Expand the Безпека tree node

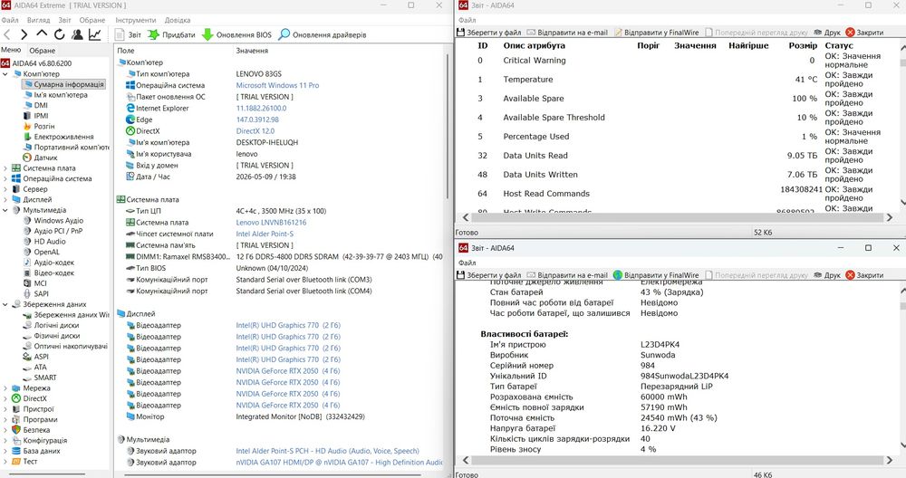(5, 430)
